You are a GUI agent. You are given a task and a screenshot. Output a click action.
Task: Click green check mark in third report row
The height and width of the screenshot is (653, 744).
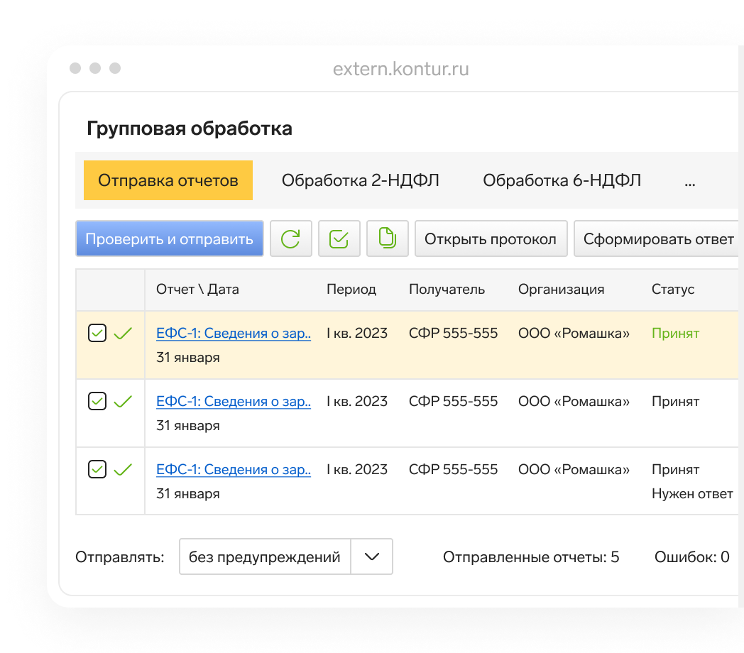(123, 469)
